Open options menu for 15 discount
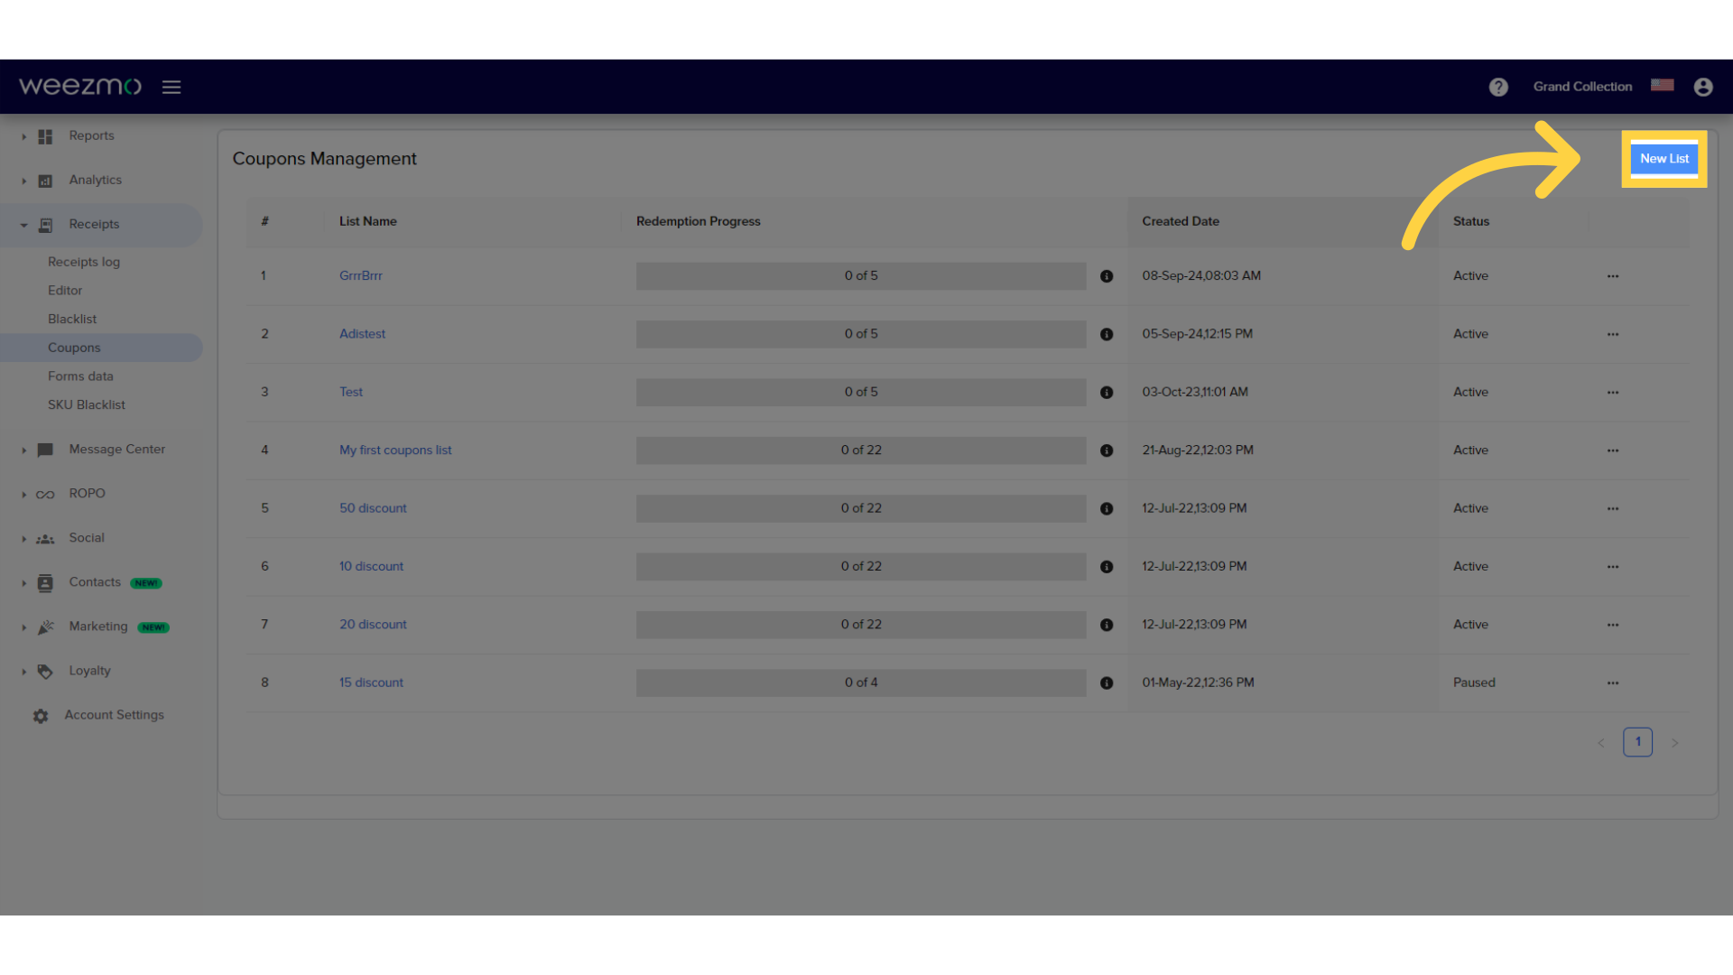The image size is (1733, 975). tap(1613, 682)
